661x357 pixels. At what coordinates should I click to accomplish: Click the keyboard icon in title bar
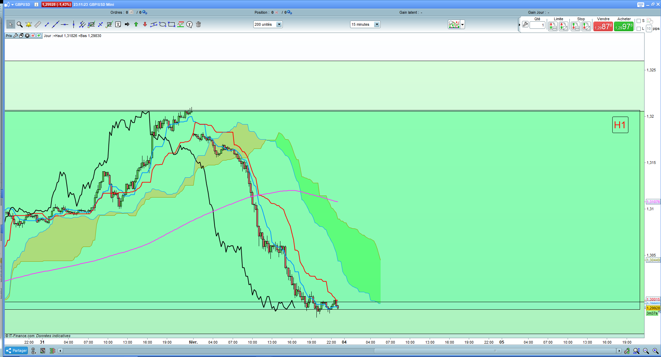(x=641, y=4)
